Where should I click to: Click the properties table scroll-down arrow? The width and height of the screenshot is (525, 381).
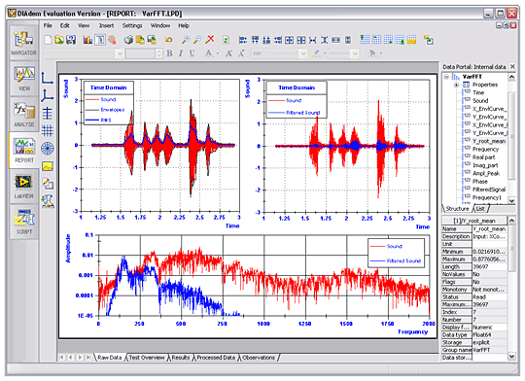tap(511, 357)
